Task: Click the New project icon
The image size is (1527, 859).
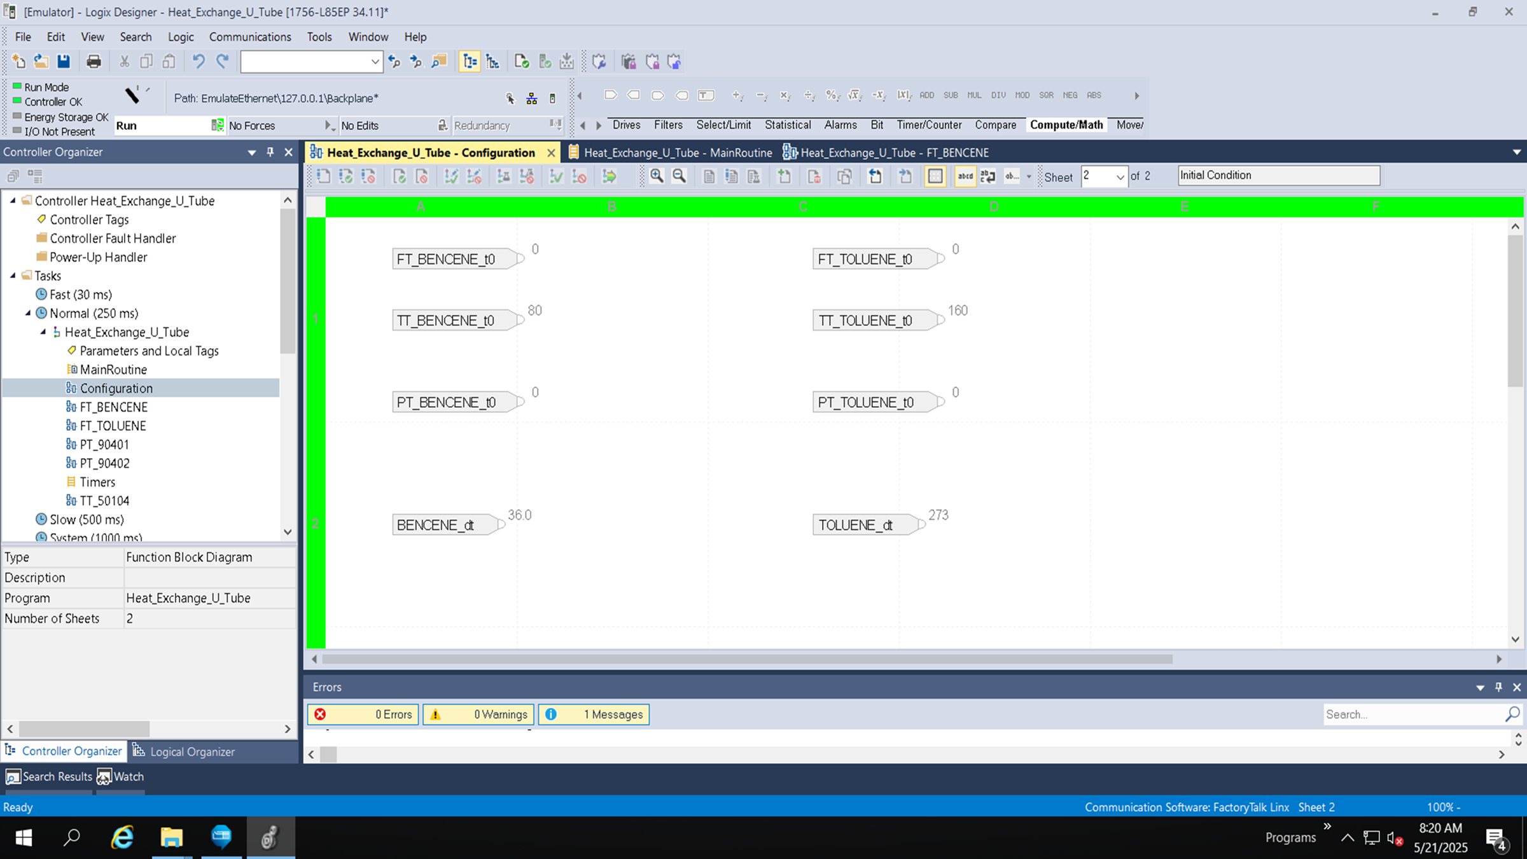Action: 18,61
